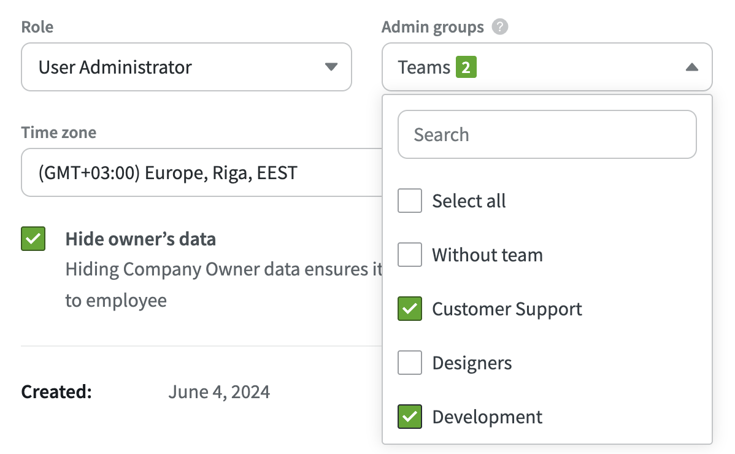The image size is (735, 454).
Task: Check the Without team checkbox
Action: coord(410,255)
